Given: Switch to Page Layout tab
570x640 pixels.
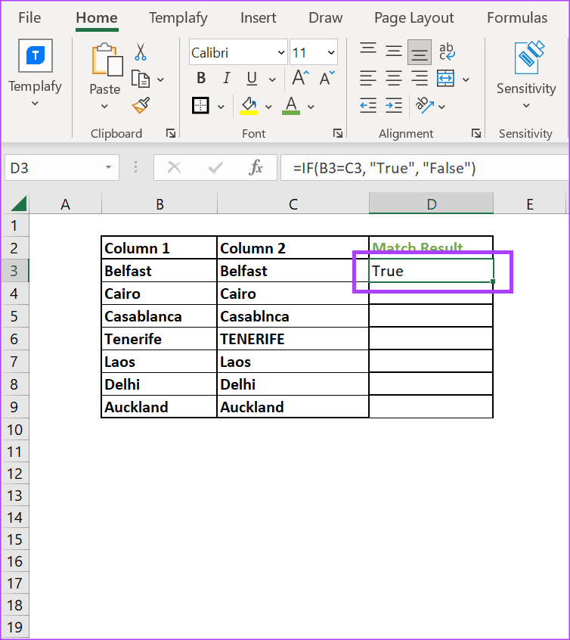Looking at the screenshot, I should (414, 18).
